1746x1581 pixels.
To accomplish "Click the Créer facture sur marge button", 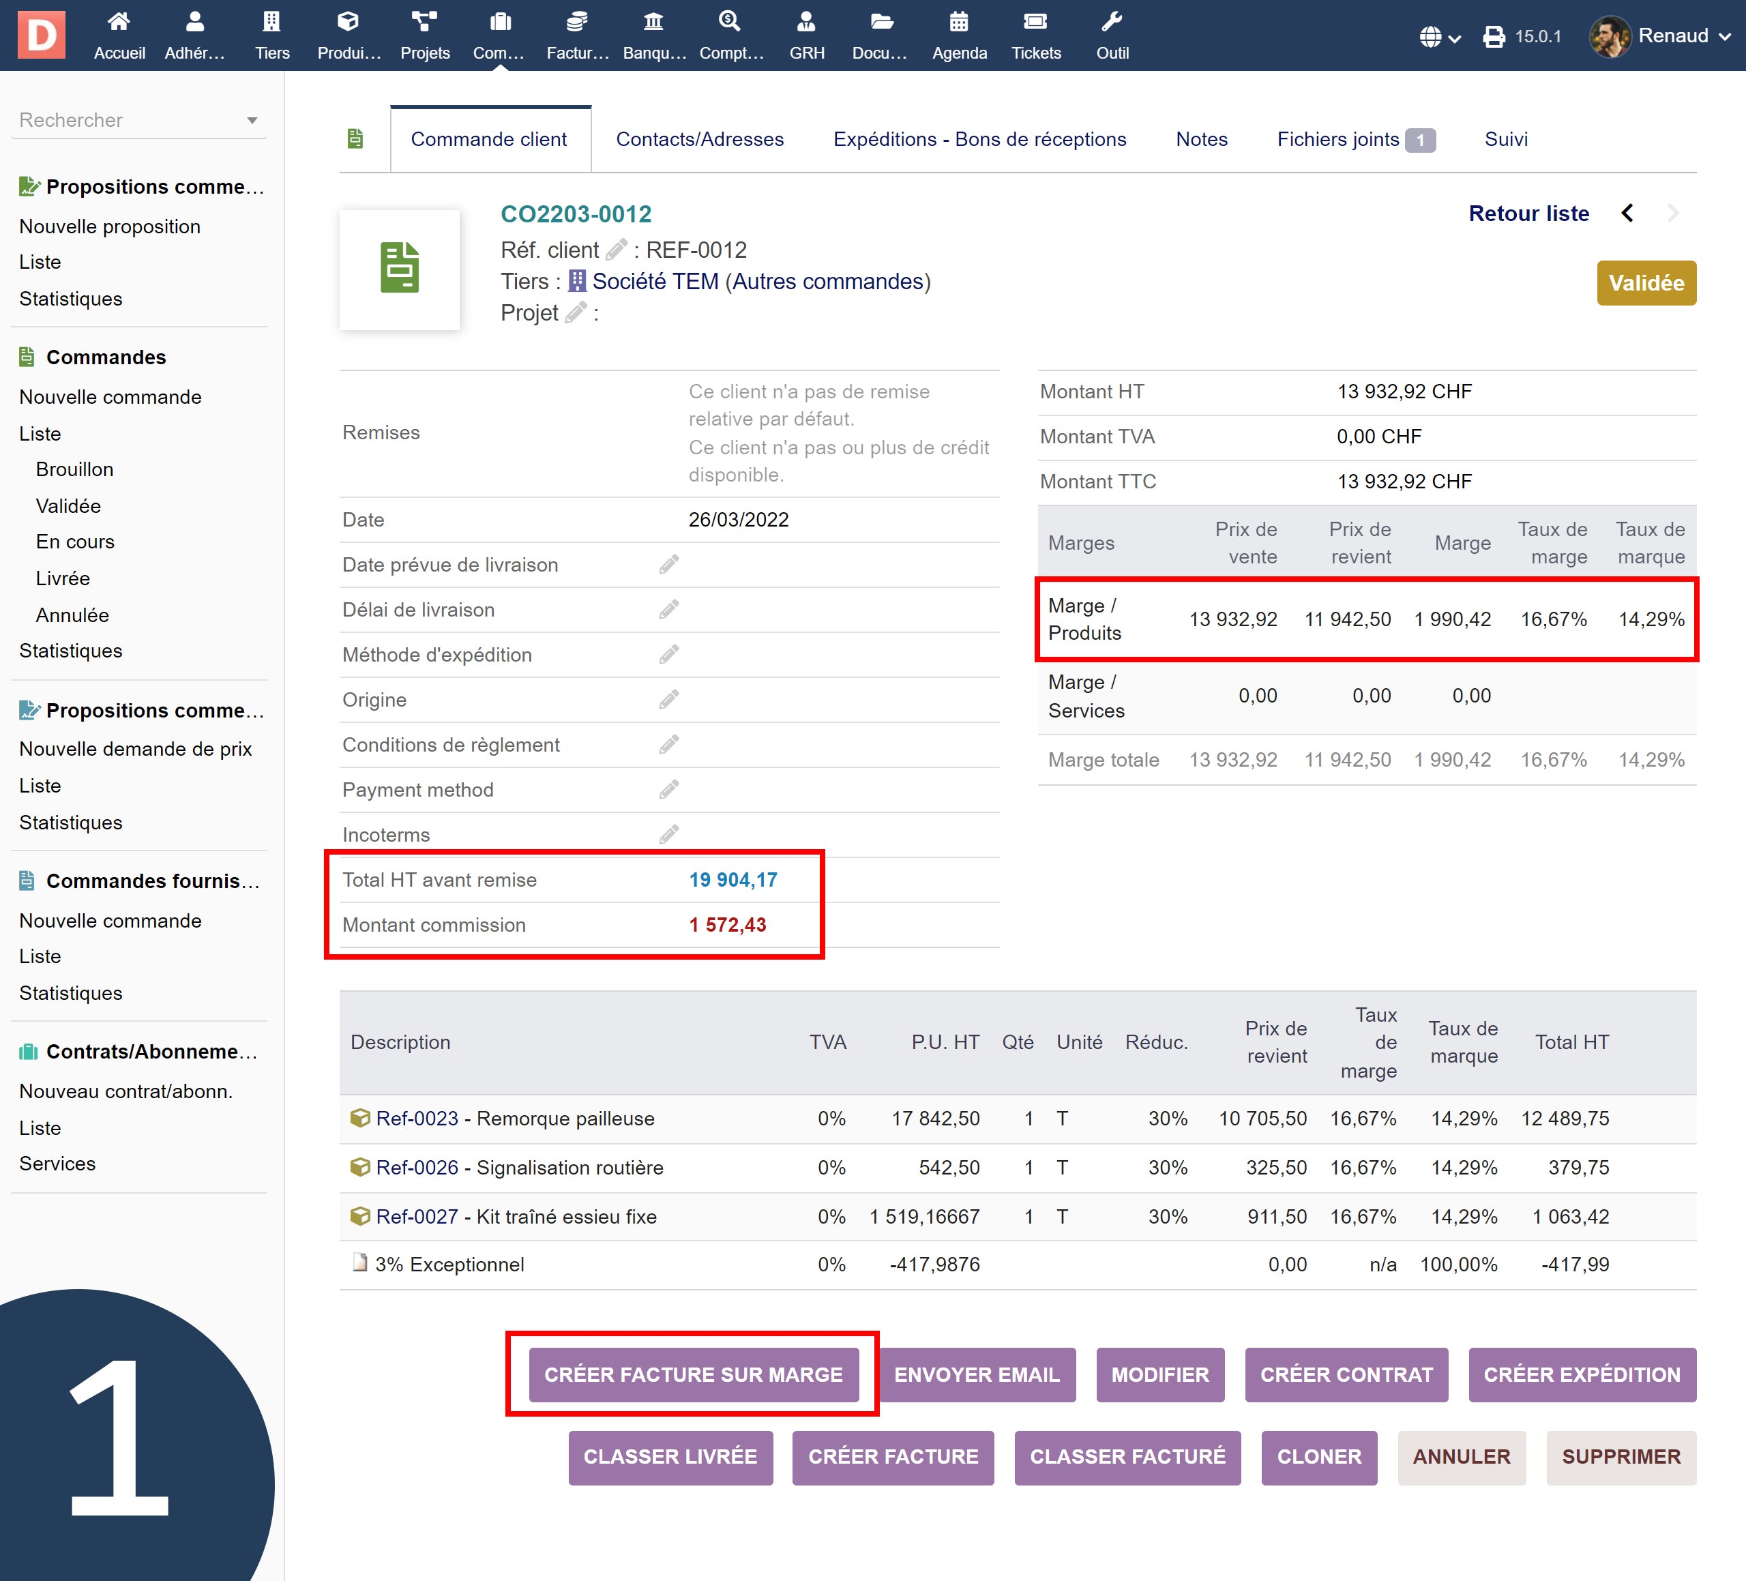I will 693,1374.
